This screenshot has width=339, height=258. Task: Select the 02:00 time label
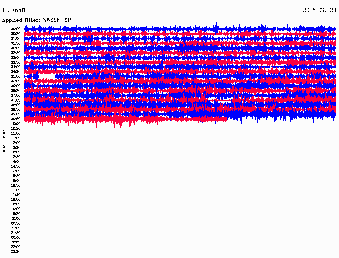coord(16,48)
